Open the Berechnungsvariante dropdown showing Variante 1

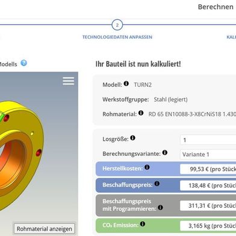[x=208, y=154]
